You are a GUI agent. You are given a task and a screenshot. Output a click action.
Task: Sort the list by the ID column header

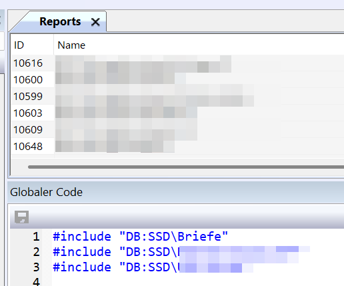coord(32,45)
